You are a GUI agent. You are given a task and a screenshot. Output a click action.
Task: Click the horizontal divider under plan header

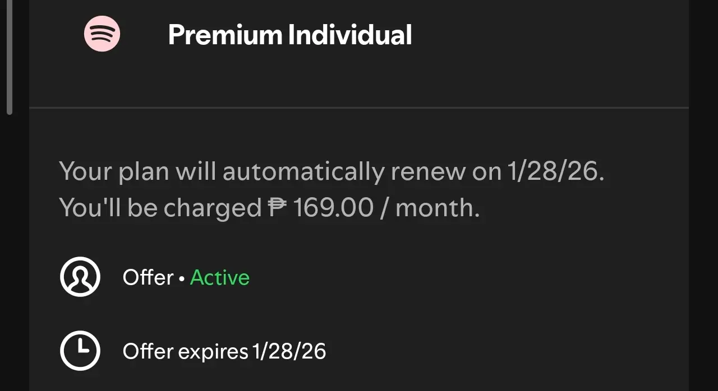pyautogui.click(x=359, y=107)
